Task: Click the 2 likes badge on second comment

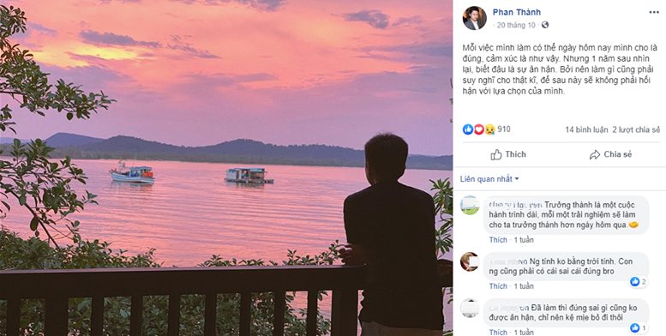Action: coord(638,282)
